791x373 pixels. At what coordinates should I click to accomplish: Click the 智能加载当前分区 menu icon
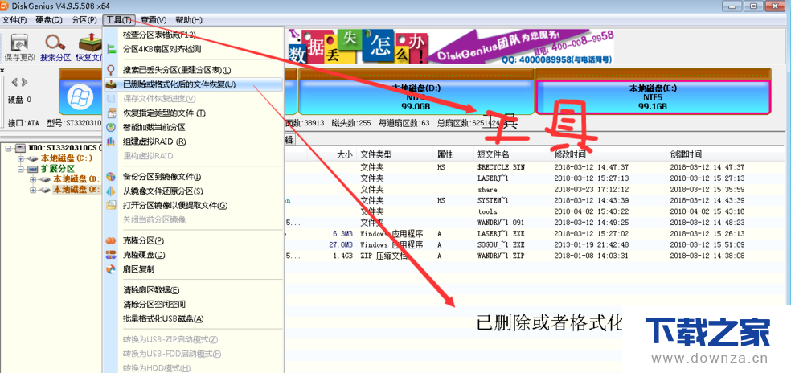point(112,127)
